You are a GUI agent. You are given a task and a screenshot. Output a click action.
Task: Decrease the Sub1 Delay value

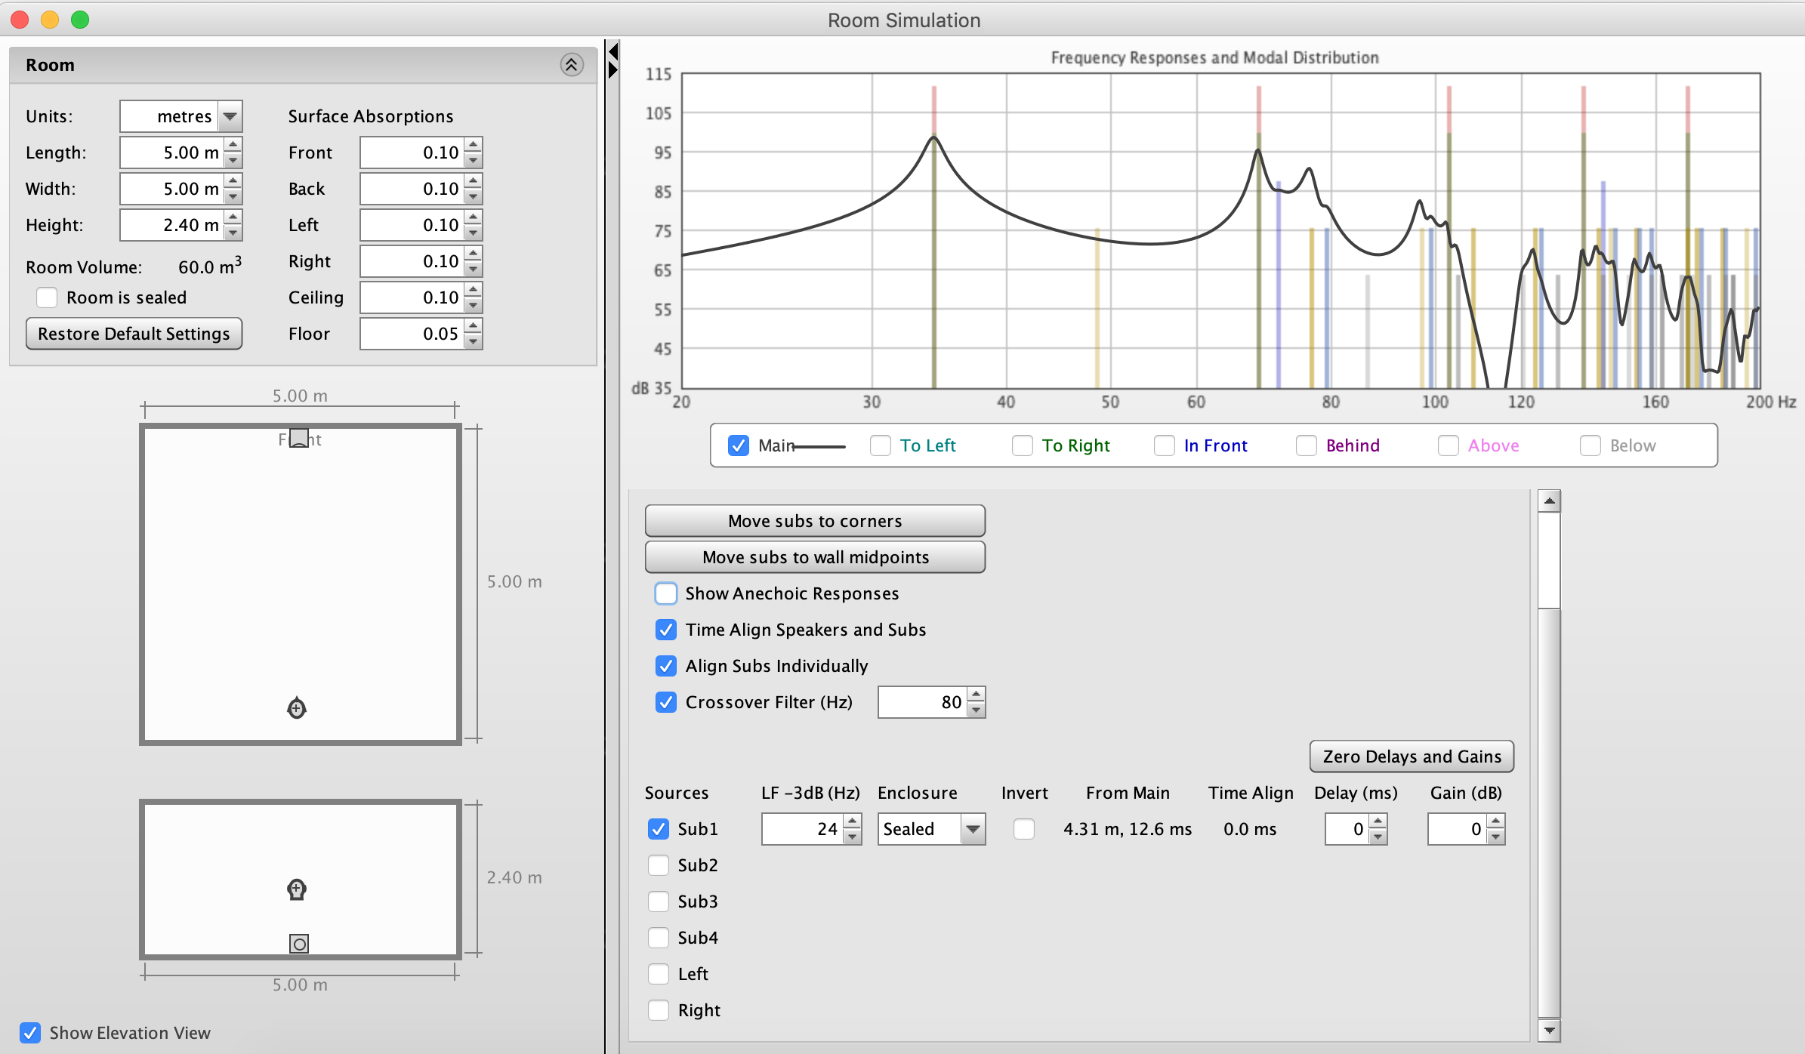point(1378,837)
